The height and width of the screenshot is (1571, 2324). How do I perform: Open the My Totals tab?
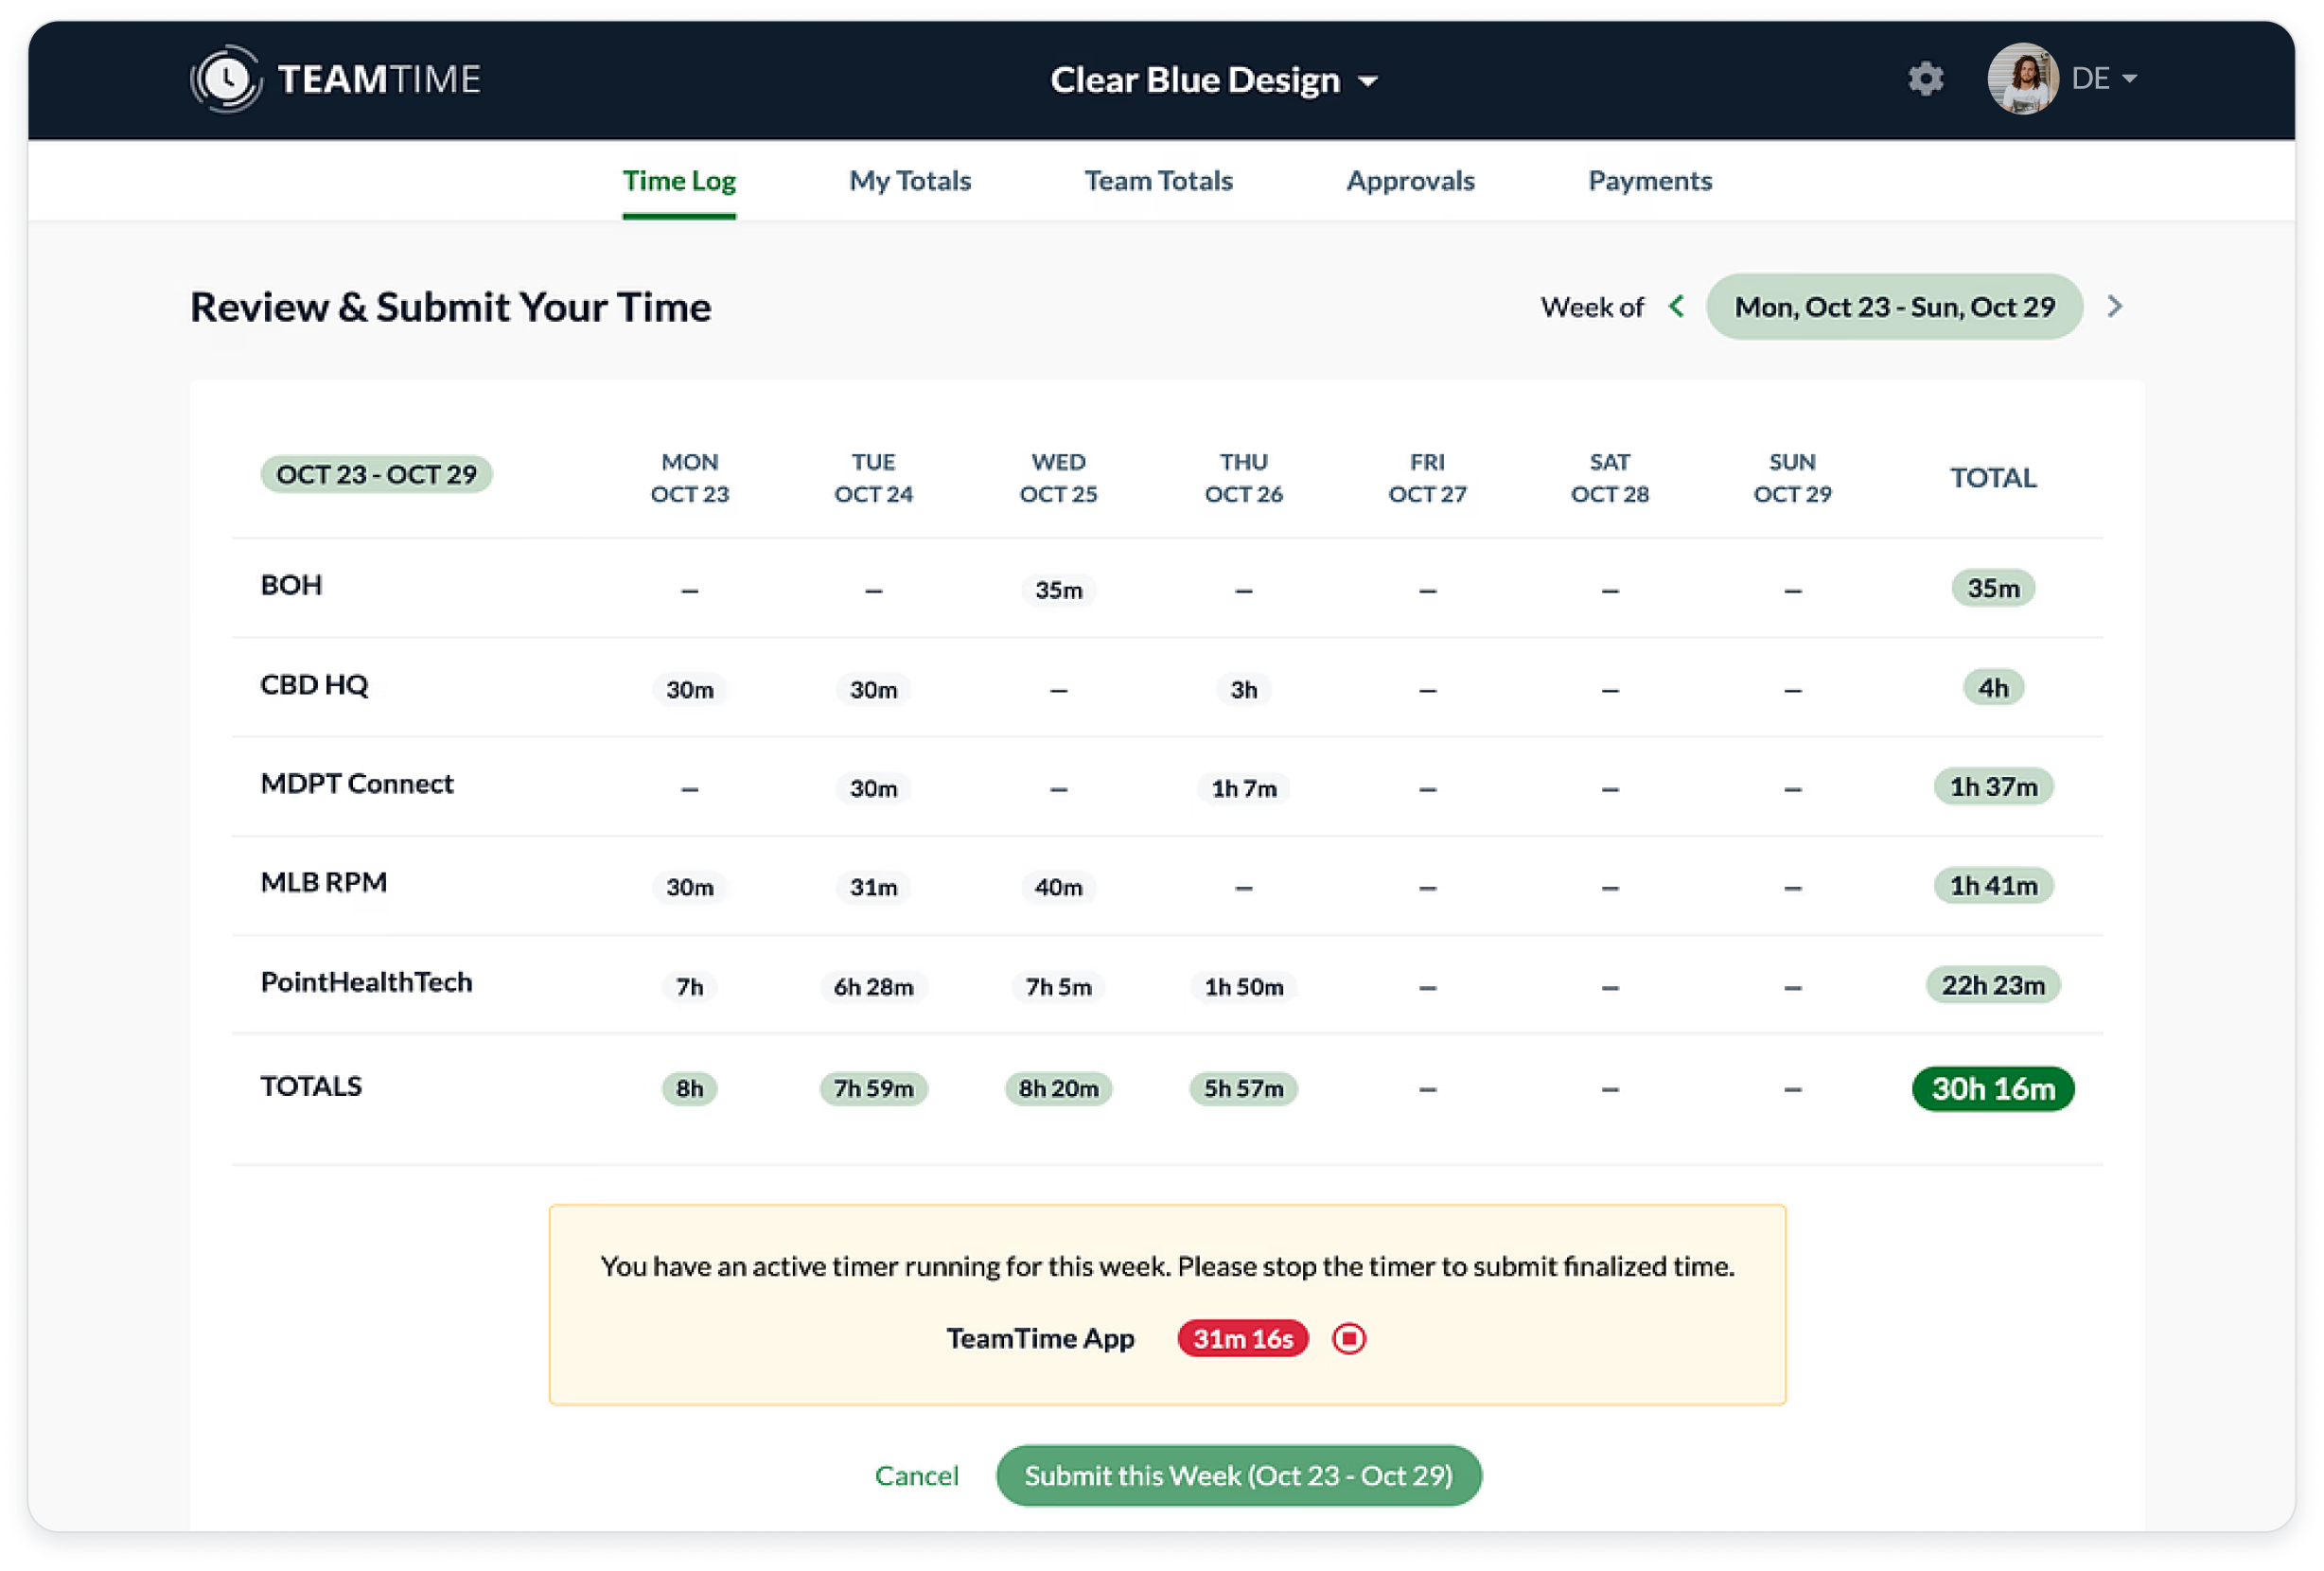910,181
